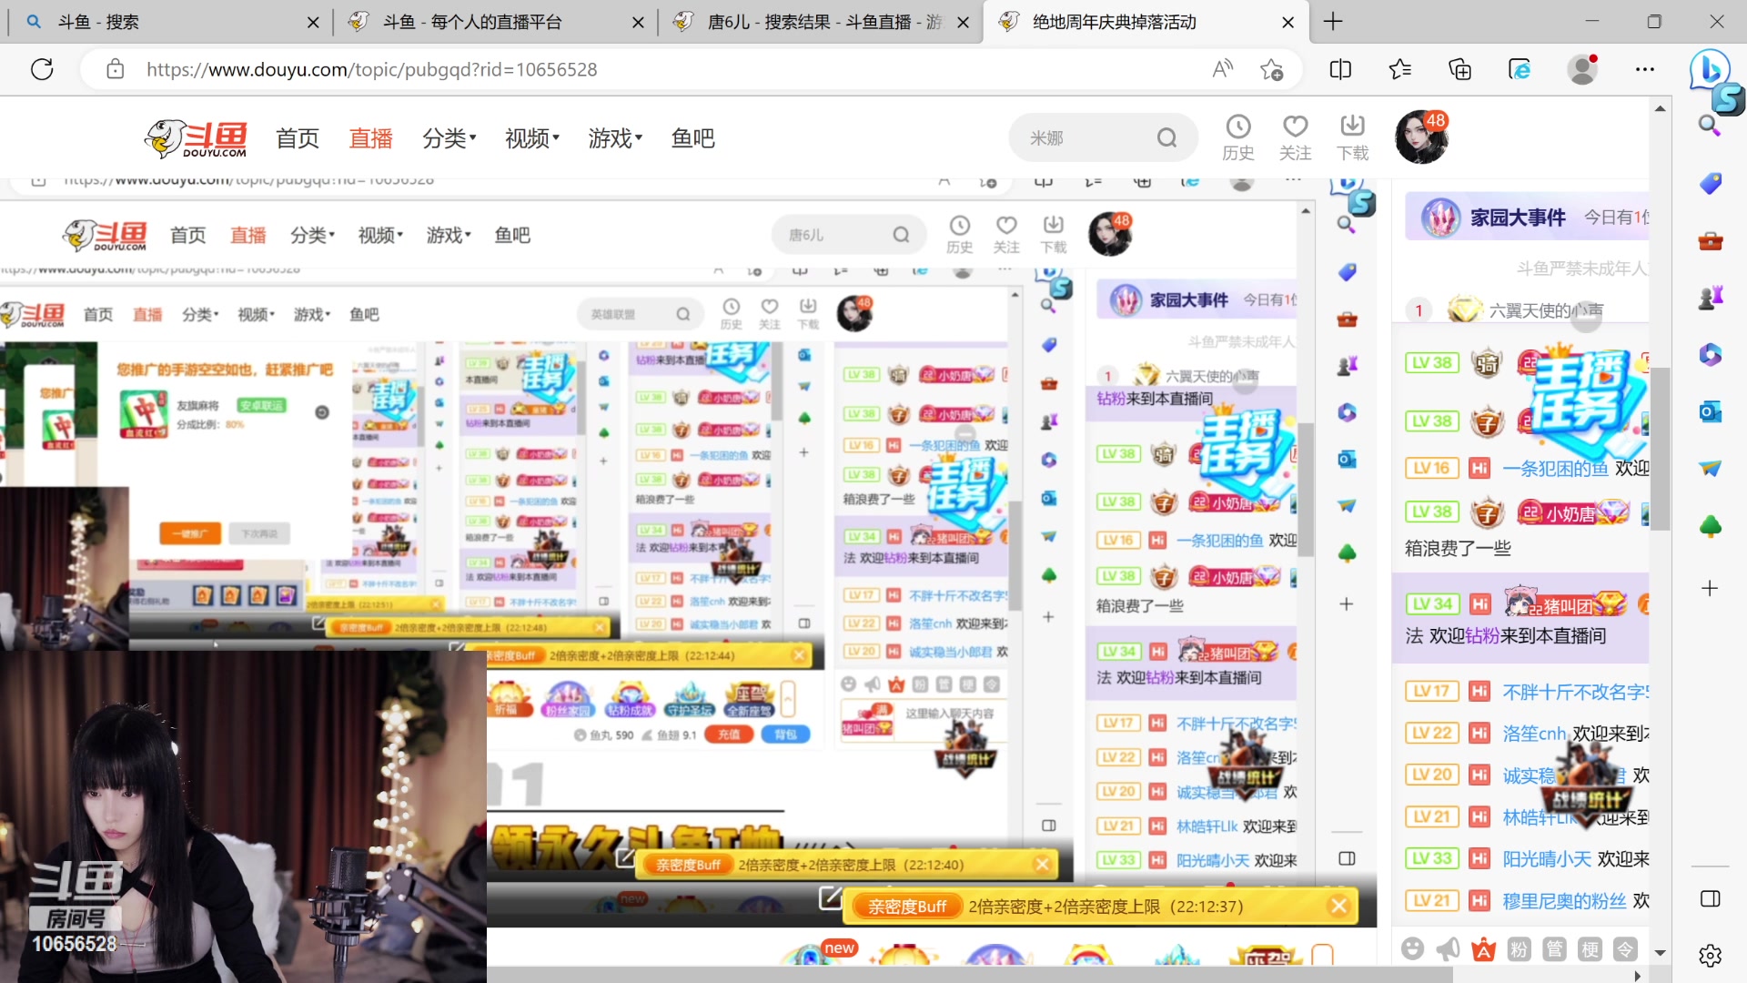The height and width of the screenshot is (983, 1747).
Task: Click the browser address bar URL
Action: tap(371, 69)
